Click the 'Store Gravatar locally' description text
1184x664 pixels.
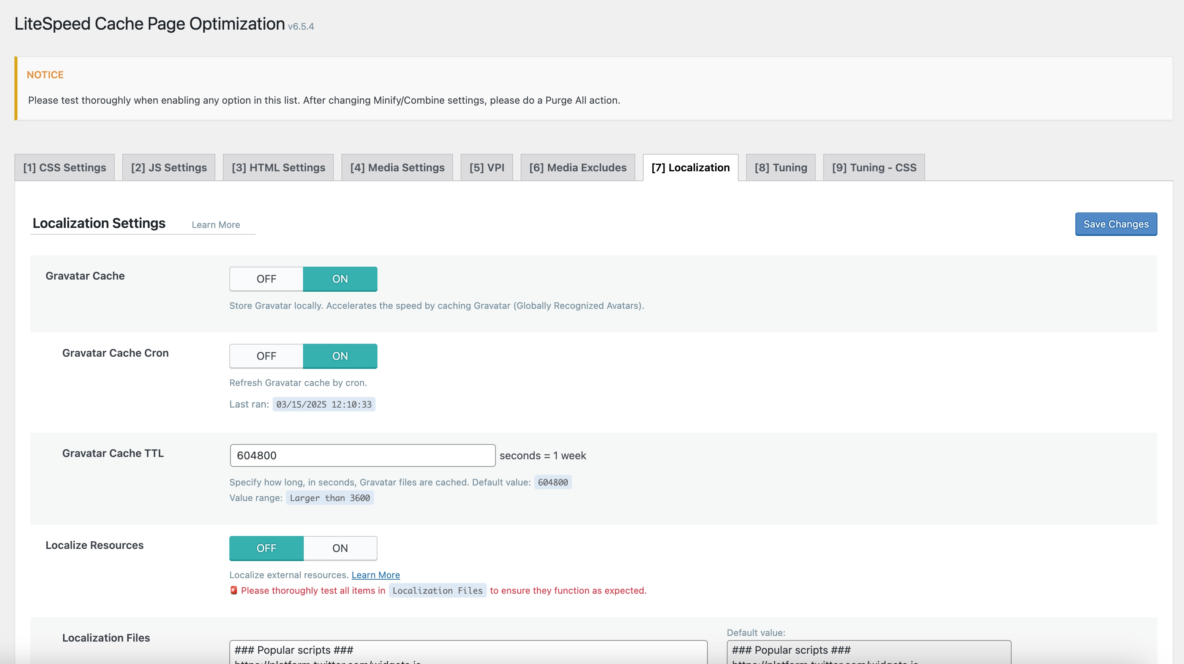coord(437,306)
